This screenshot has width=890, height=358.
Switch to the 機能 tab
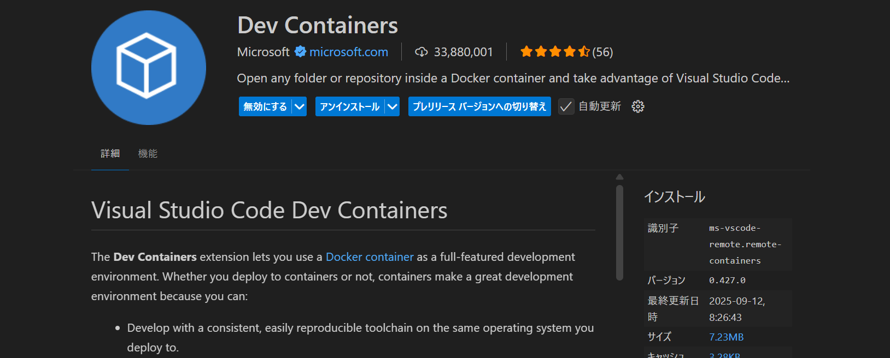tap(148, 154)
